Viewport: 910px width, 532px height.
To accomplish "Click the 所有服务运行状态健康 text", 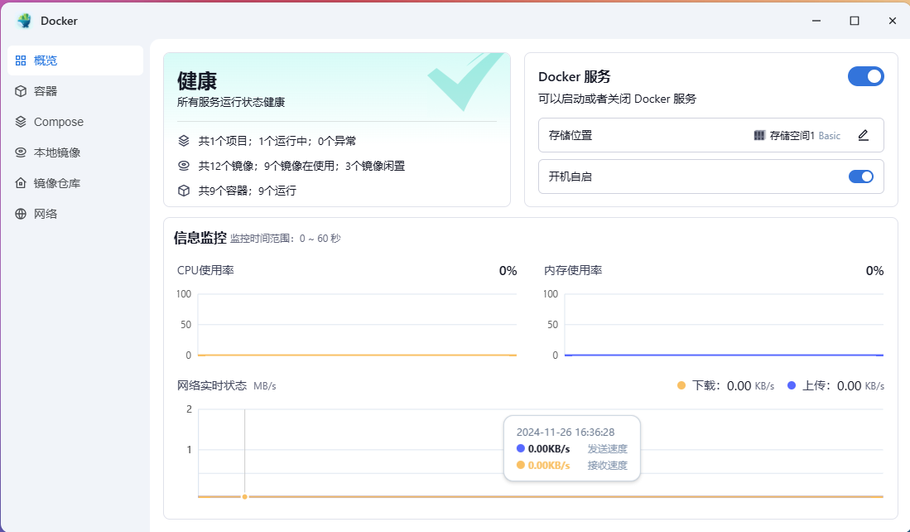I will point(231,102).
